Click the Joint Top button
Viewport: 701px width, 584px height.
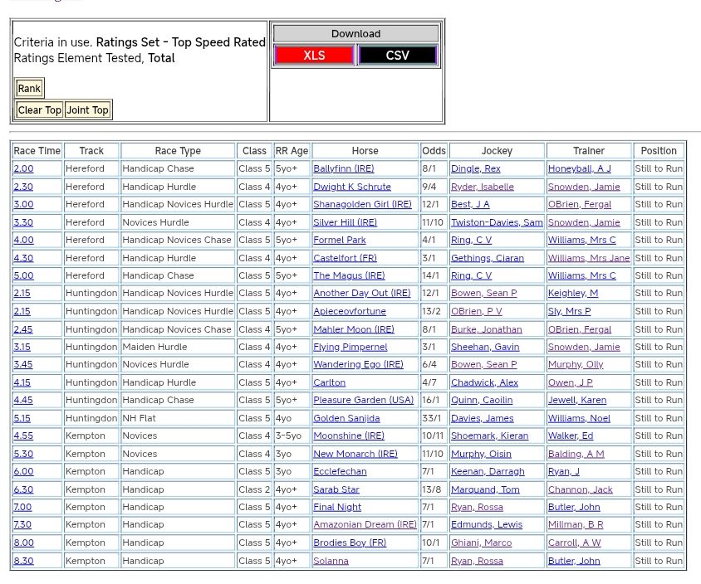point(87,110)
